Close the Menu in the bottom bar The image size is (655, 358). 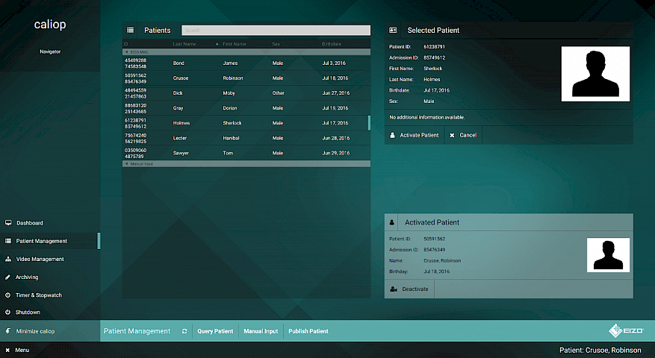pyautogui.click(x=8, y=350)
